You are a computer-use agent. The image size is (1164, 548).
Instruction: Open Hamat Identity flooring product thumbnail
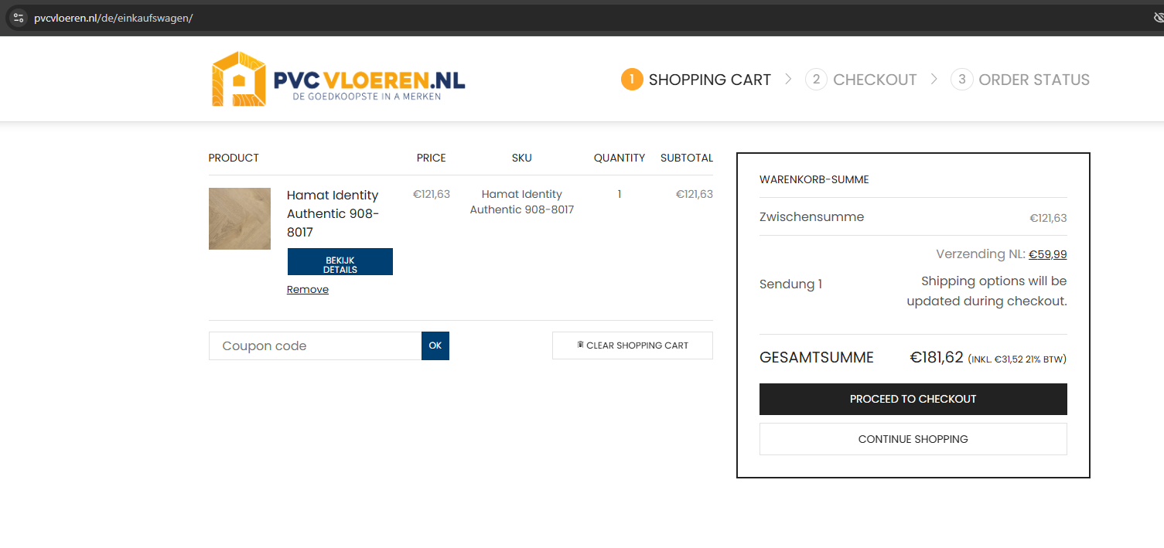click(x=240, y=219)
